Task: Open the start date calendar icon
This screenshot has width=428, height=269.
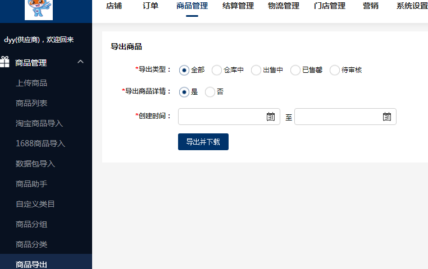Action: [271, 117]
